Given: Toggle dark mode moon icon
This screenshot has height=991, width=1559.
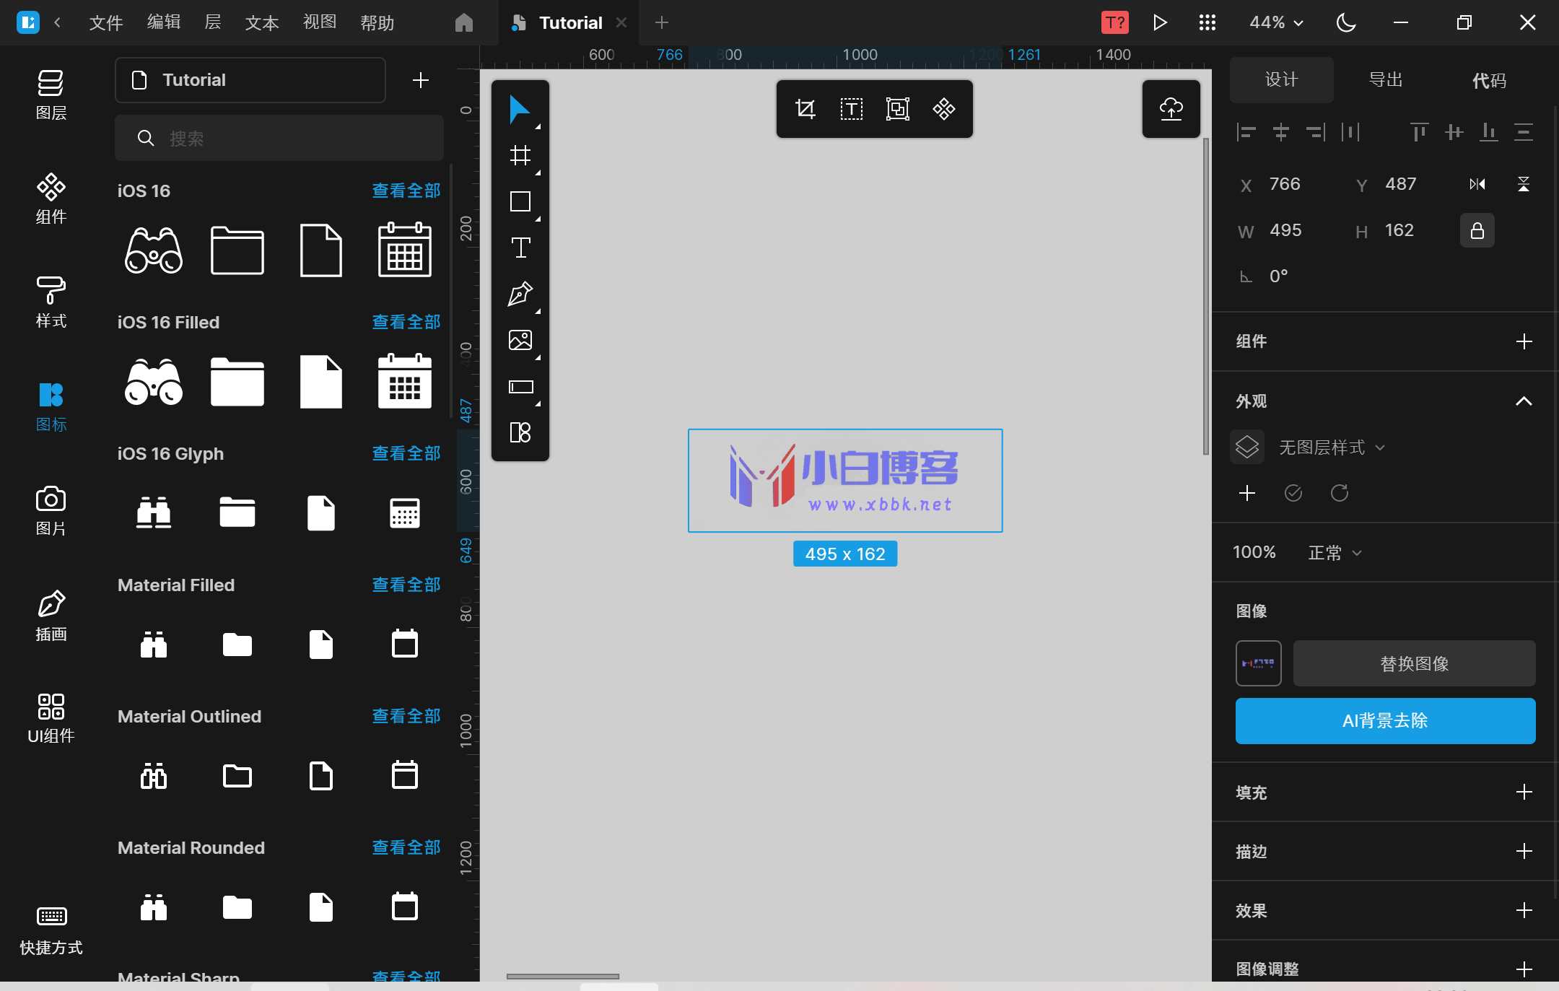Looking at the screenshot, I should pos(1346,22).
